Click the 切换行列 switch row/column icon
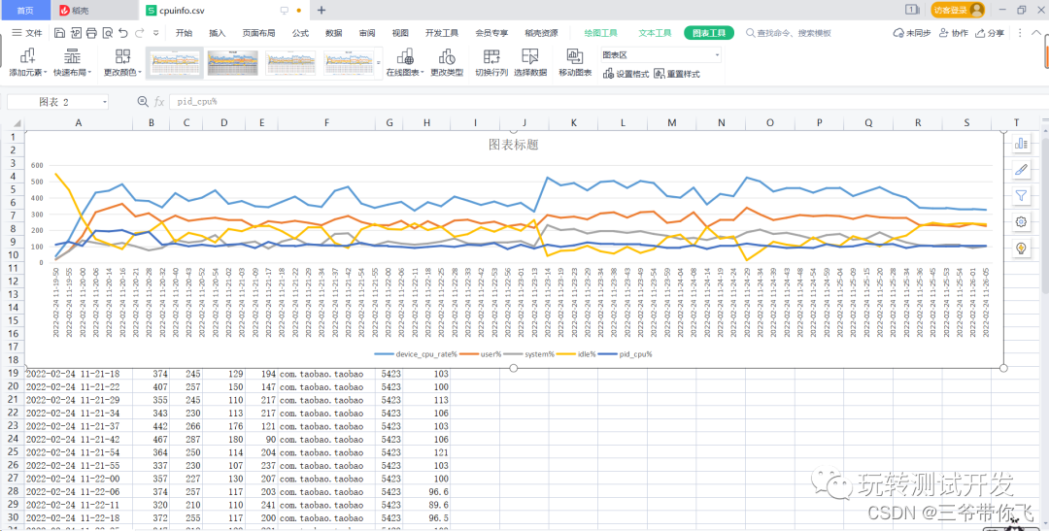This screenshot has width=1049, height=531. pyautogui.click(x=491, y=56)
